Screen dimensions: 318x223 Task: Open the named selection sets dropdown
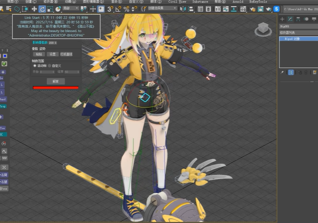(162, 9)
